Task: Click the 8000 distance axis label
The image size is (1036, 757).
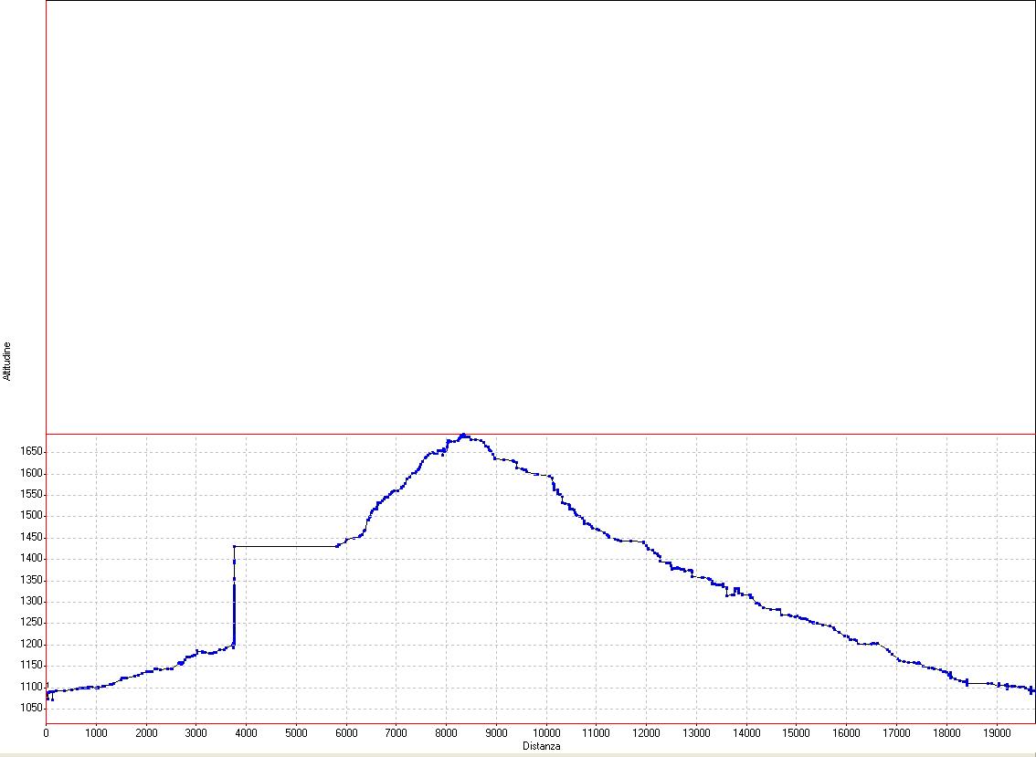Action: tap(446, 732)
